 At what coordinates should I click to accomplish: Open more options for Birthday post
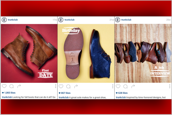(113, 86)
